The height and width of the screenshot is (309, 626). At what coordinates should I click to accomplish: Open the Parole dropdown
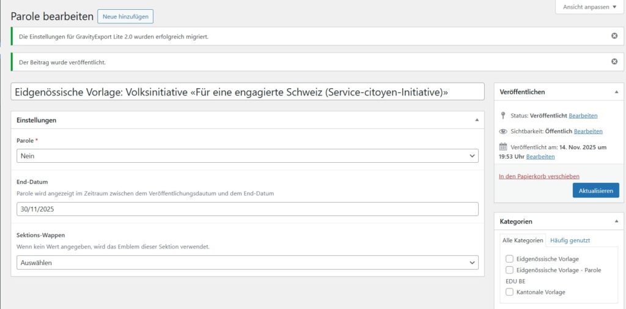247,156
